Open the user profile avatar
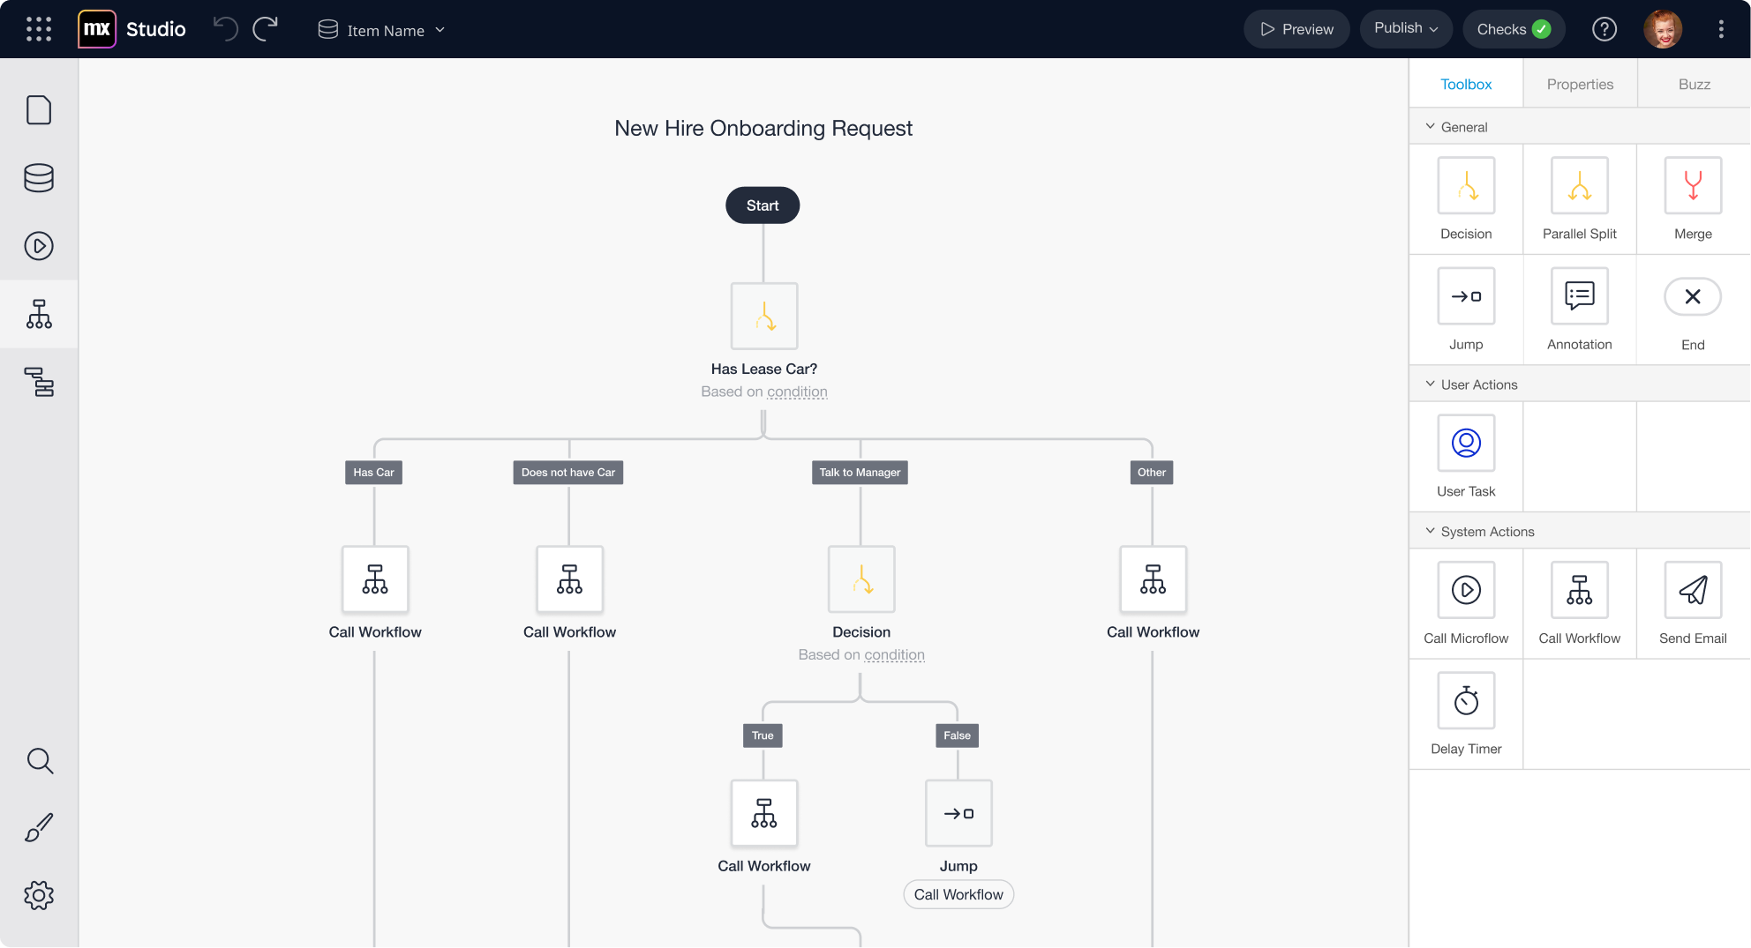1751x948 pixels. point(1663,29)
